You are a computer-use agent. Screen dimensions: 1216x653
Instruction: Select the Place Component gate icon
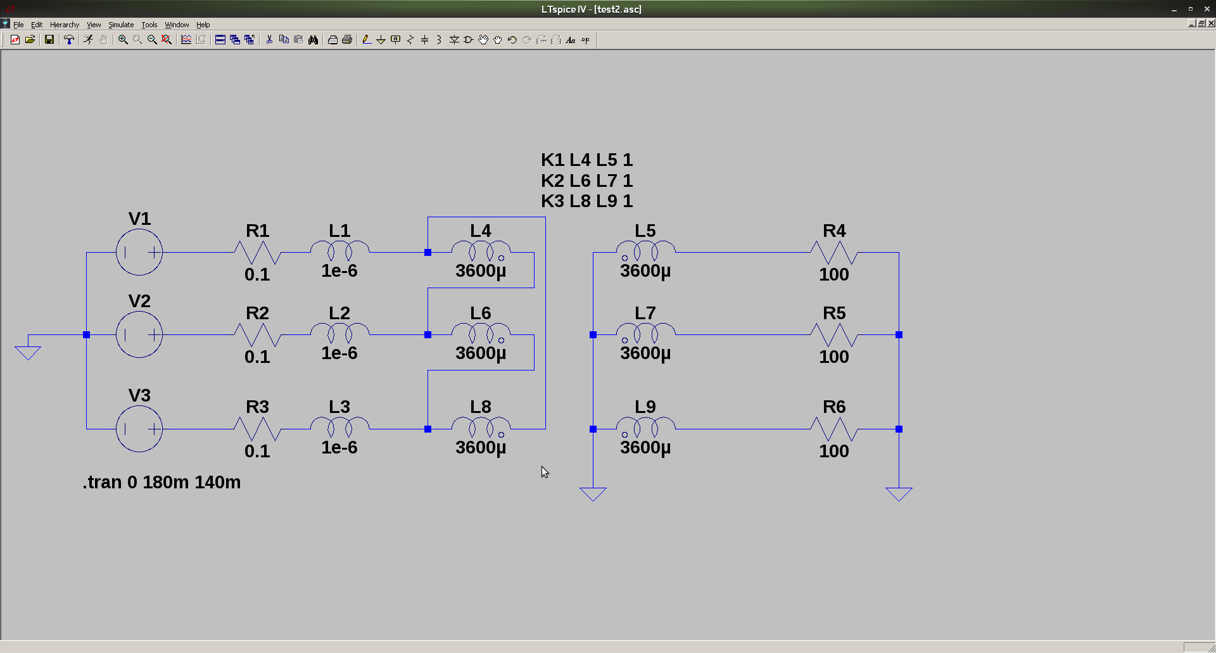pos(469,40)
